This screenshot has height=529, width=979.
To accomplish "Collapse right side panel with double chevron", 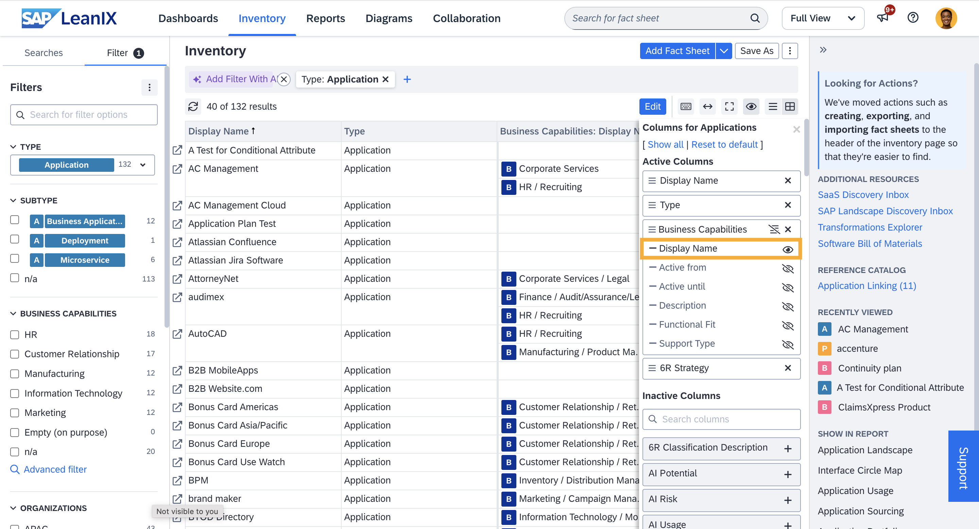I will pos(823,50).
